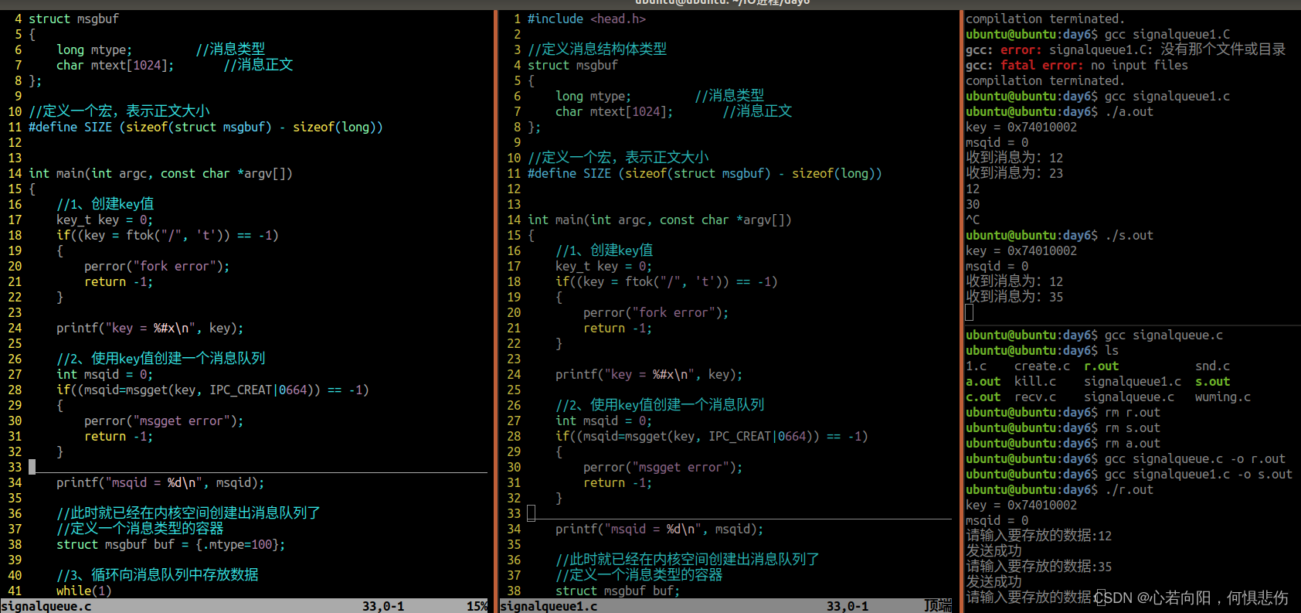This screenshot has height=613, width=1301.
Task: Click the '没有那个文件或目录' gcc error line
Action: 1126,49
